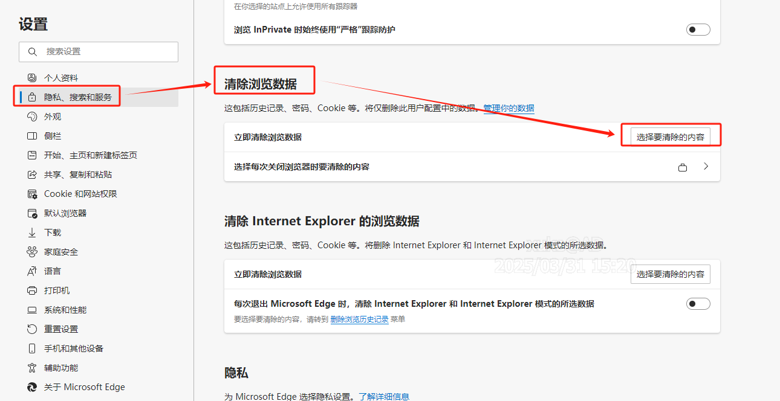This screenshot has height=401, width=780.
Task: Click the Printers (打印机) icon
Action: tap(32, 290)
